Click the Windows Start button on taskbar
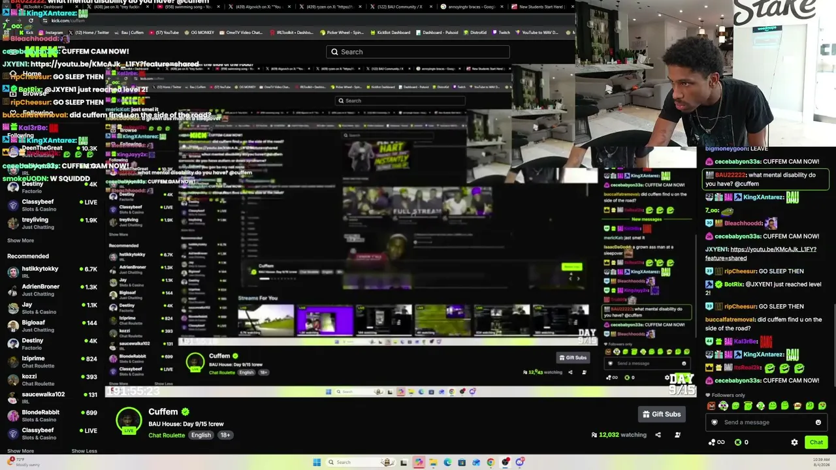This screenshot has width=836, height=470. coord(317,462)
